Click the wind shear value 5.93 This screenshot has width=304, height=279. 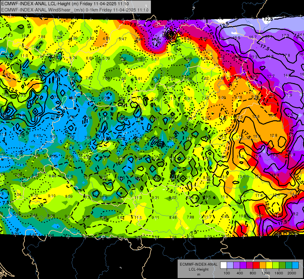pos(70,157)
